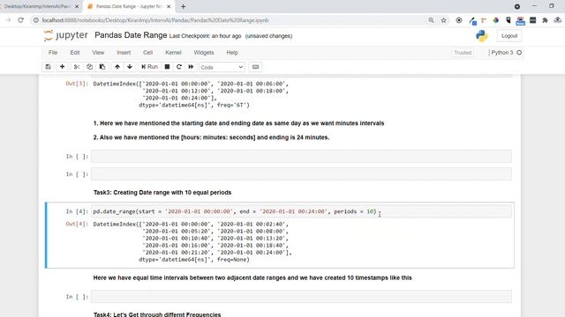565x317 pixels.
Task: Click the In [4] date_range code cell
Action: [301, 211]
